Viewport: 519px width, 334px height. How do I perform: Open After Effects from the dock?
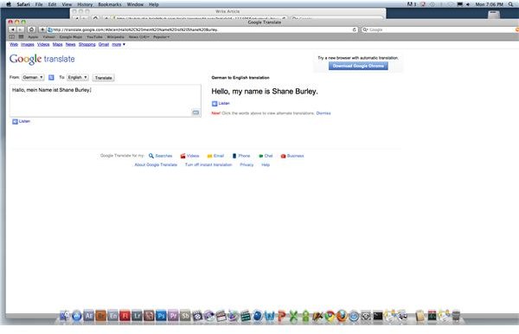tap(89, 316)
